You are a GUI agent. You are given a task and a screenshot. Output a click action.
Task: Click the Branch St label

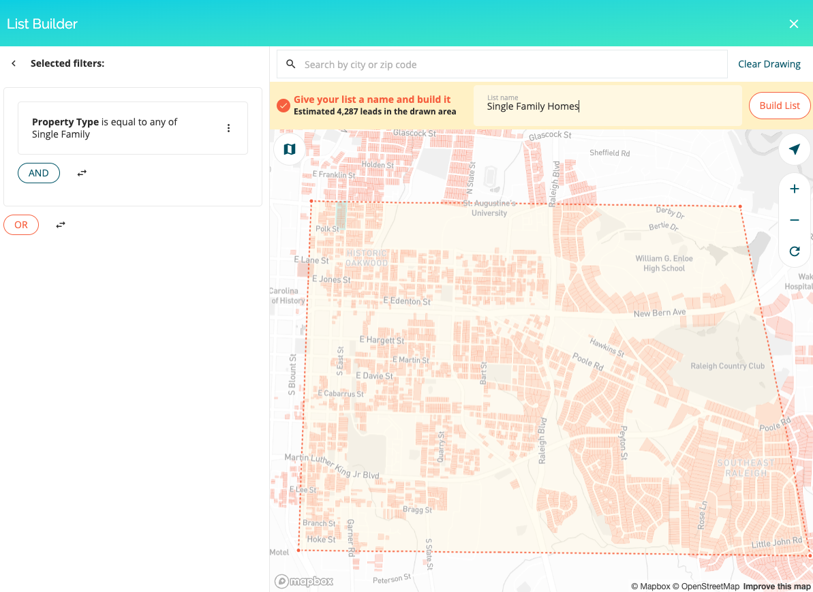click(319, 523)
